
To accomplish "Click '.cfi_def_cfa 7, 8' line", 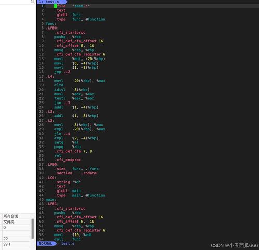I will pos(73,151).
